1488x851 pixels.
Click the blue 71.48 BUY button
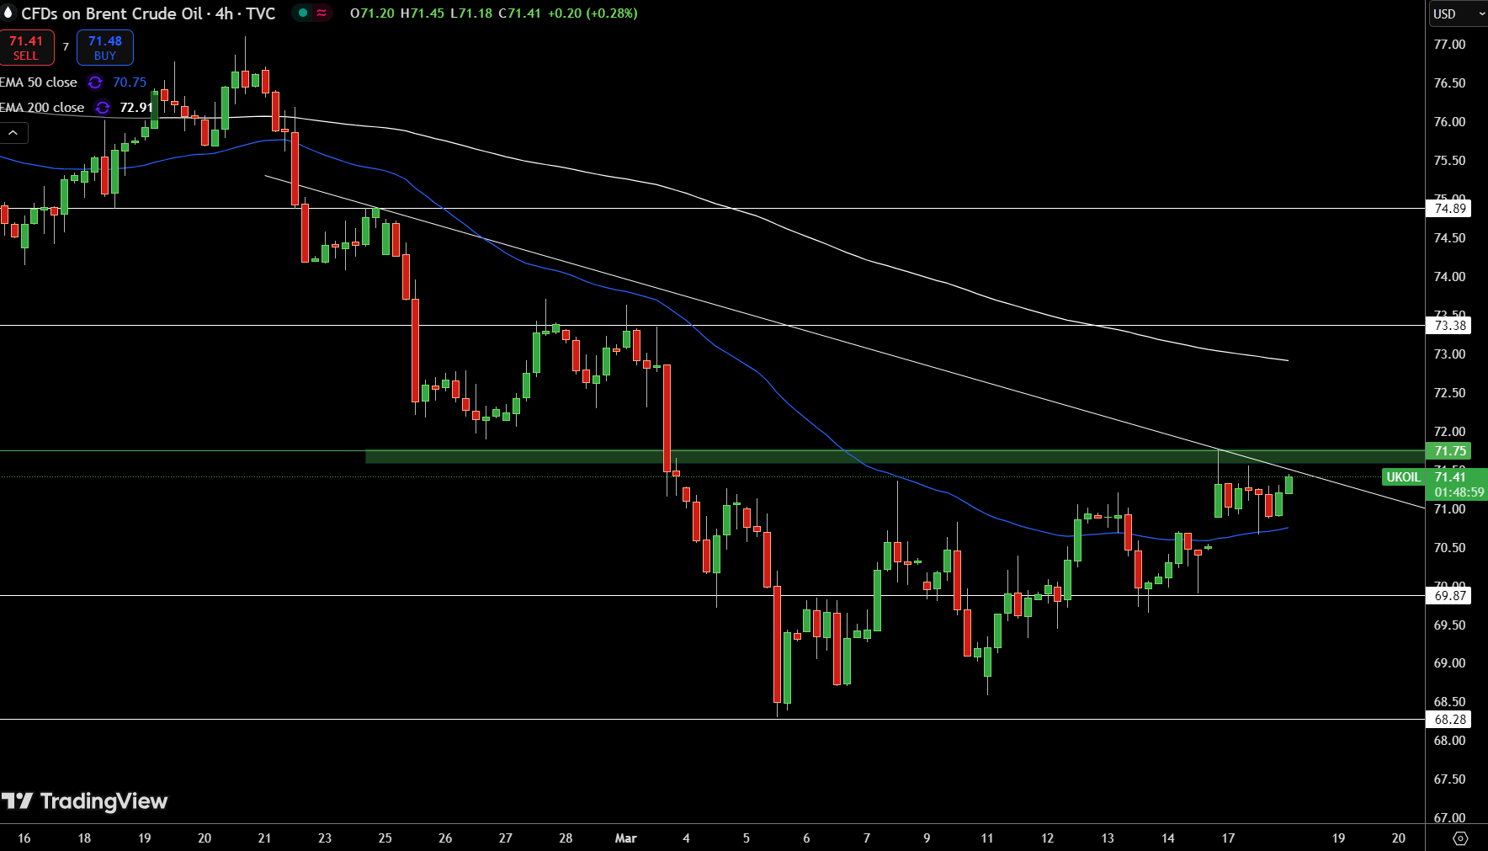tap(105, 48)
